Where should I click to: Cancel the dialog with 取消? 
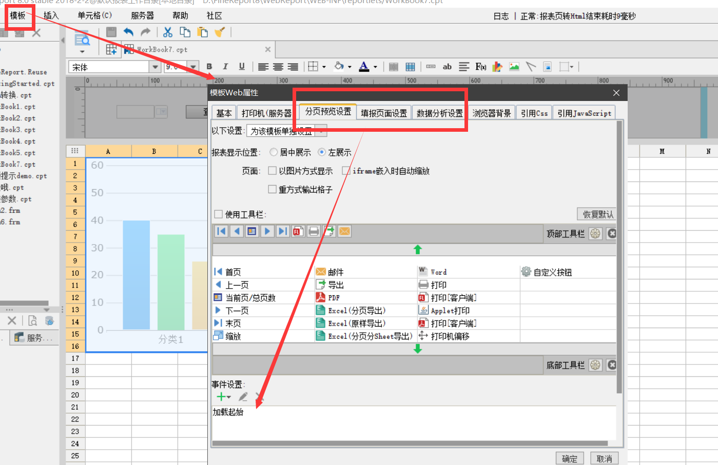pos(605,458)
